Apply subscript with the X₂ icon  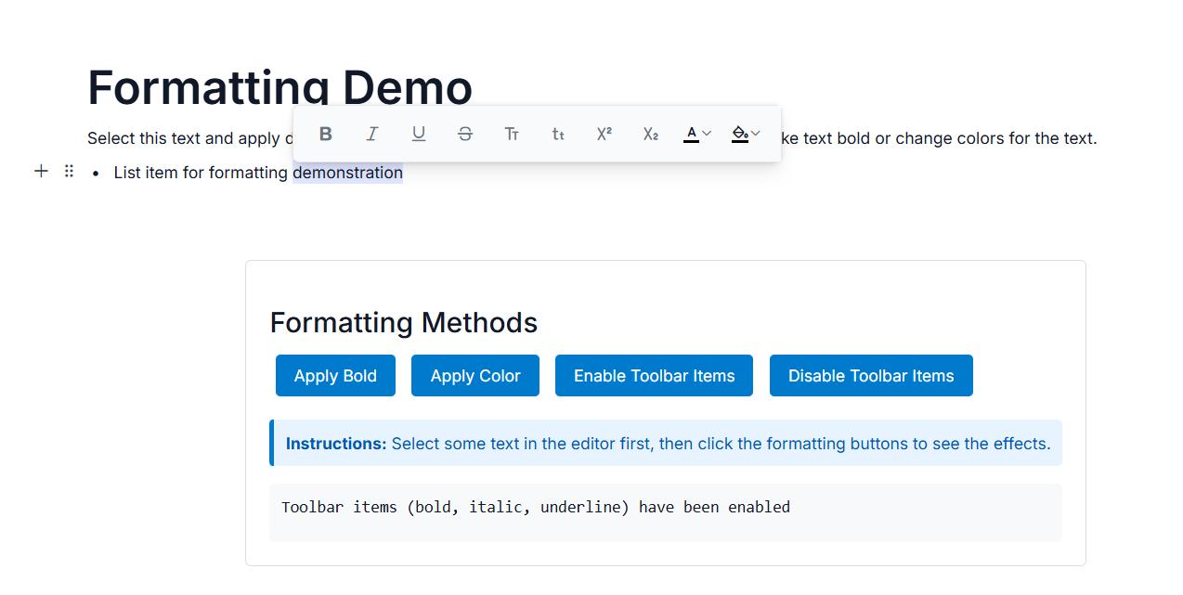650,134
